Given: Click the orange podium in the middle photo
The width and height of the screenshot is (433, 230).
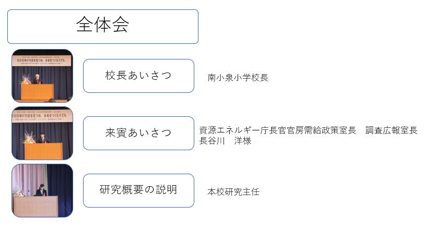Looking at the screenshot, I should pyautogui.click(x=44, y=151).
